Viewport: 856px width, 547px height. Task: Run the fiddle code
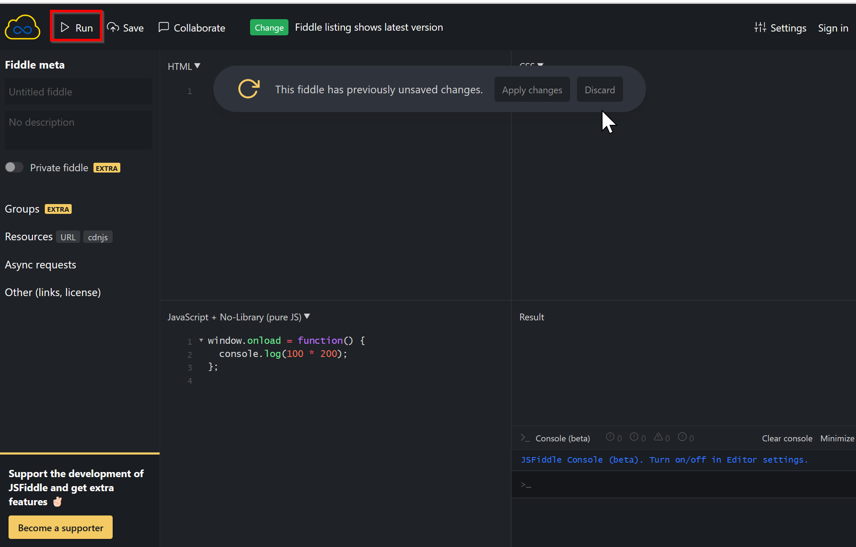[77, 28]
